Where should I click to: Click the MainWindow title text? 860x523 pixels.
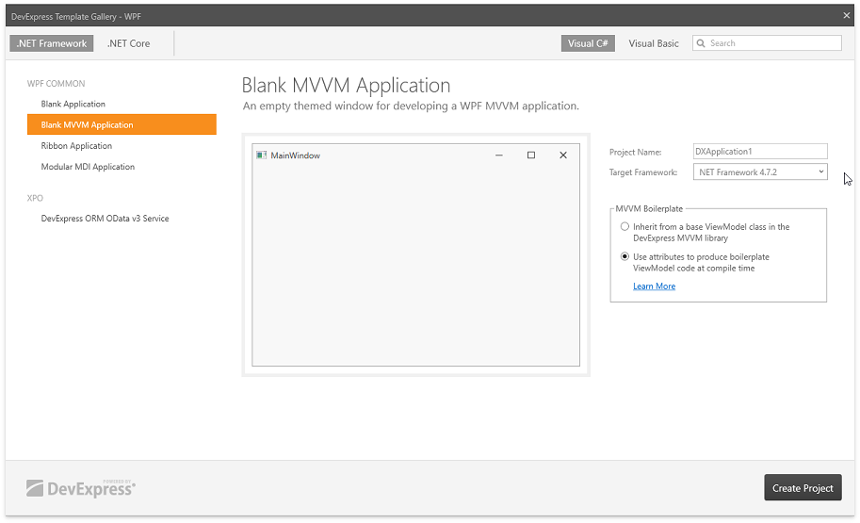(x=295, y=155)
